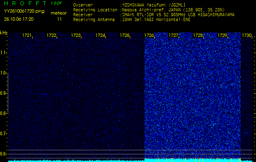Screen dimensions: 256x162
Task: Click the 0.6 kHz frequency label
Action: (3, 154)
